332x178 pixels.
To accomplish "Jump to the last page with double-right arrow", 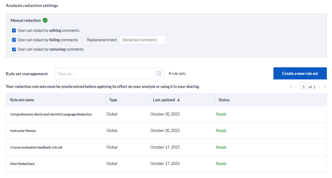I will (325, 86).
